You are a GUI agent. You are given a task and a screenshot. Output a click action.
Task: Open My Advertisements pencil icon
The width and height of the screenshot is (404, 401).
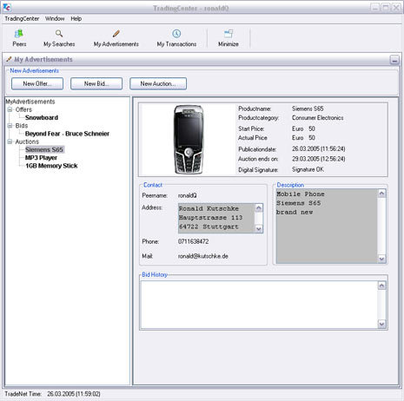tap(116, 34)
